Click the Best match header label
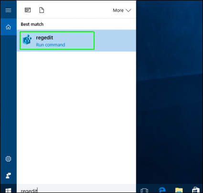 32,24
